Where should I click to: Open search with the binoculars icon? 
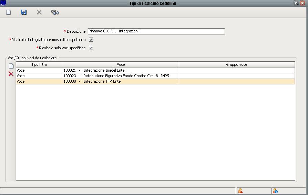click(55, 12)
